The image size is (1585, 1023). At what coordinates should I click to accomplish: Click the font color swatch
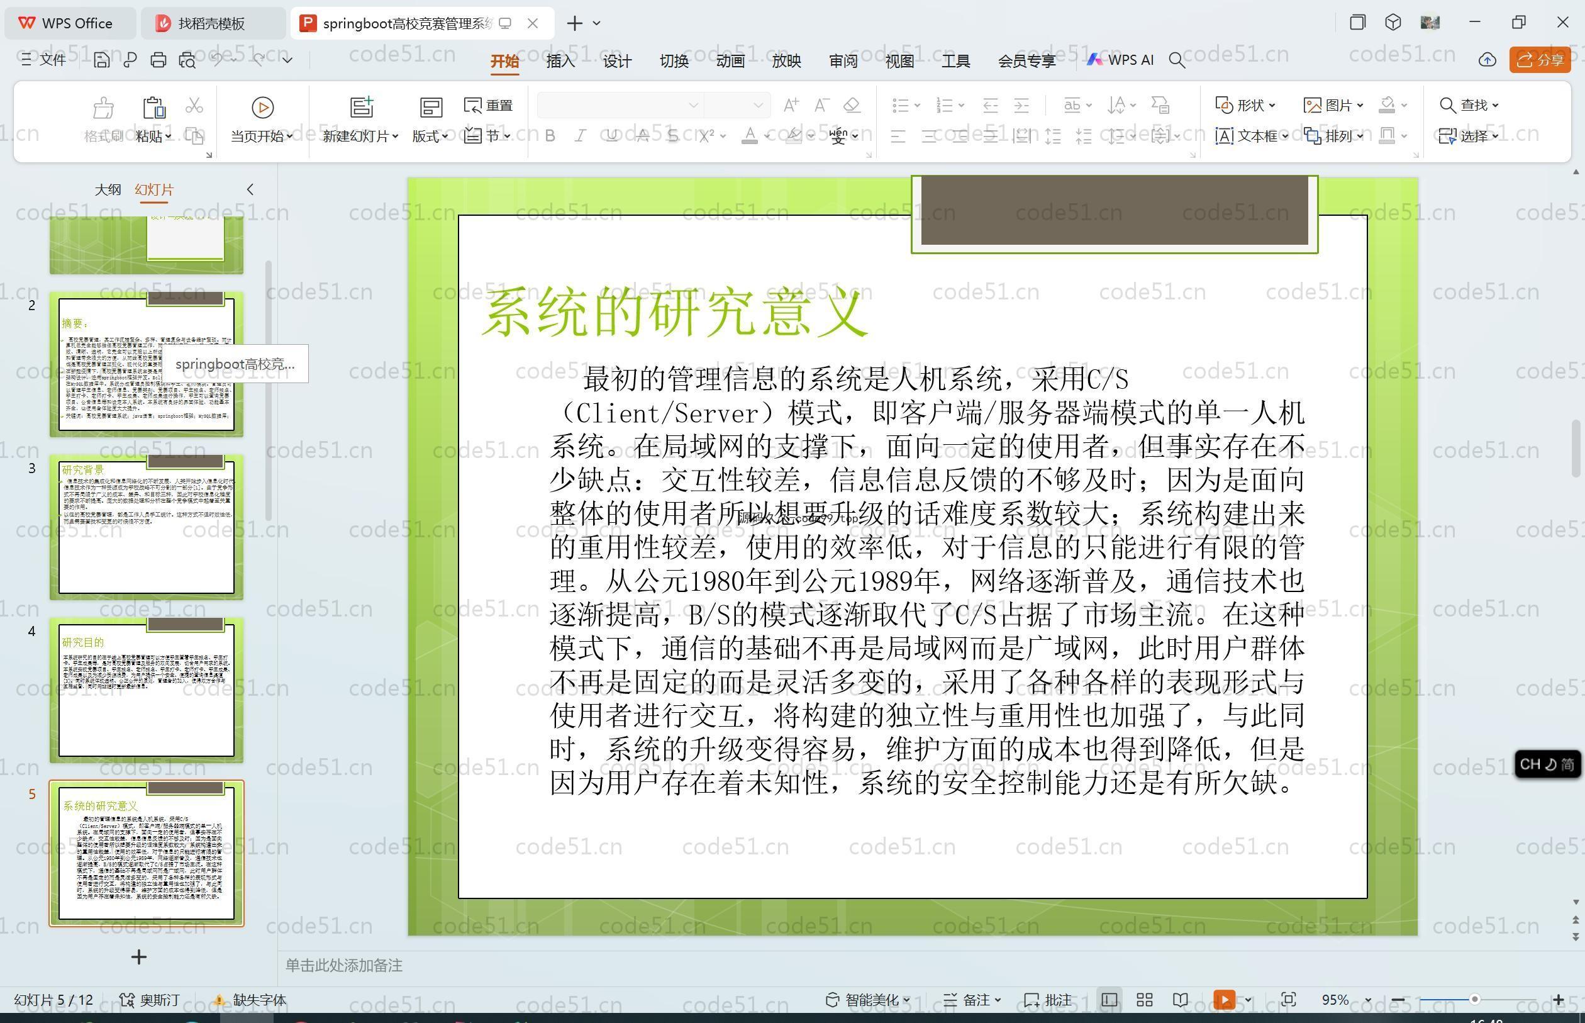[750, 136]
